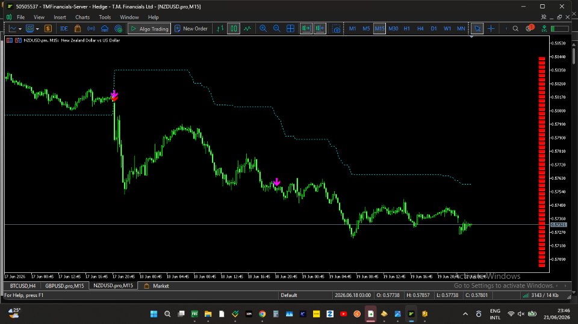The width and height of the screenshot is (578, 324).
Task: Click the indicators toolbar icon
Action: click(30, 28)
